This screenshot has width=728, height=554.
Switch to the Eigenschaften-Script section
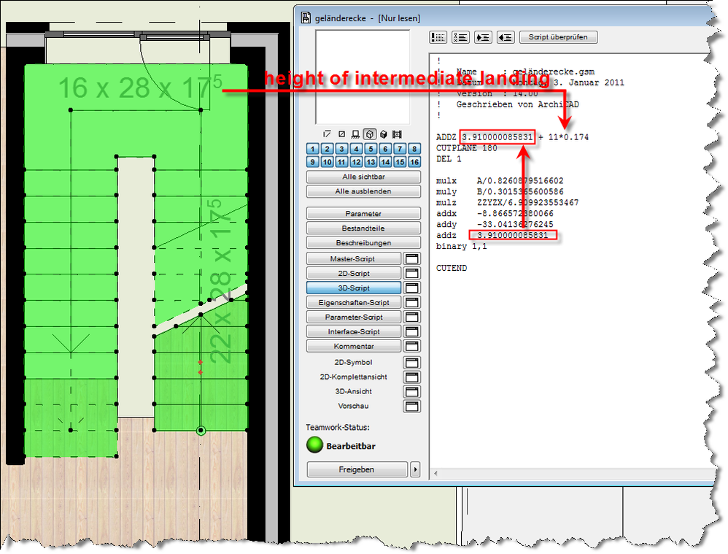[x=353, y=303]
